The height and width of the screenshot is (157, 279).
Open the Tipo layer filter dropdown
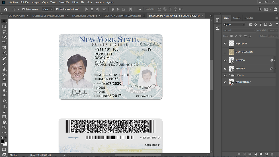[x=234, y=25]
